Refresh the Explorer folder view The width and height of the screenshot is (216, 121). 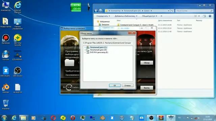pyautogui.click(x=172, y=11)
